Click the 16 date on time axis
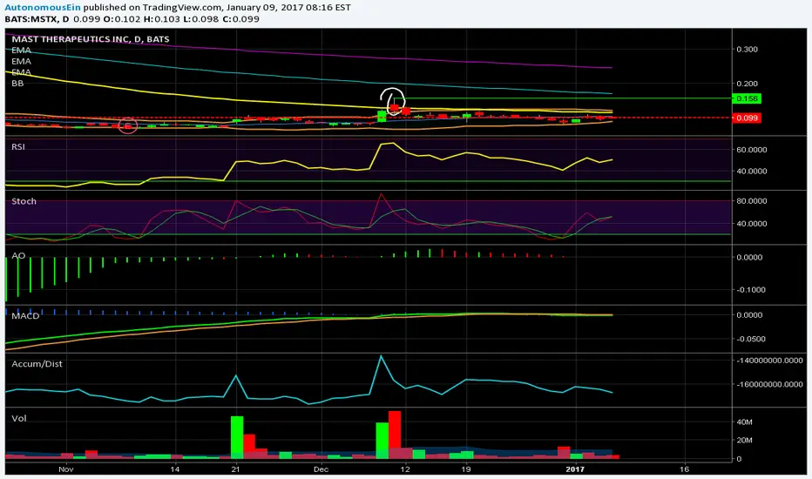This screenshot has height=479, width=812. [685, 469]
